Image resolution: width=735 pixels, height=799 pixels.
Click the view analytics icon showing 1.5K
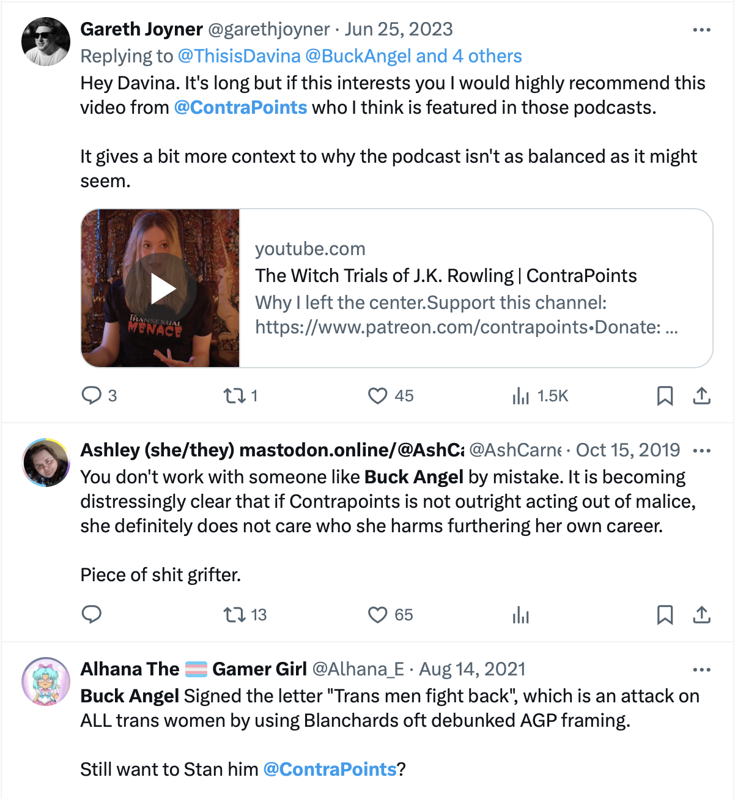pos(522,396)
